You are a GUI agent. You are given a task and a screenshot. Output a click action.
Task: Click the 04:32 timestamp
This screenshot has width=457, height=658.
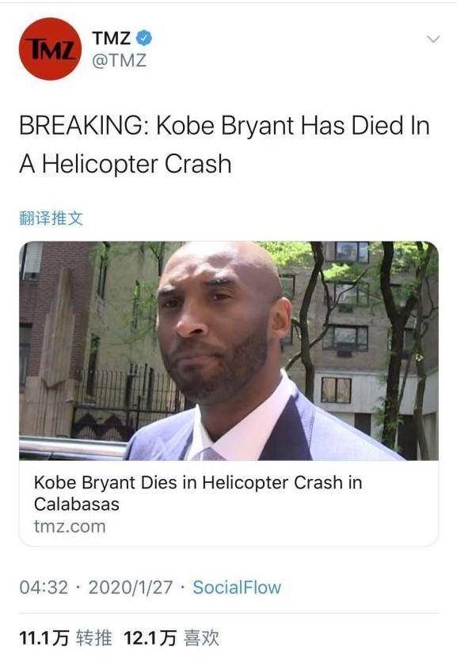[x=44, y=587]
